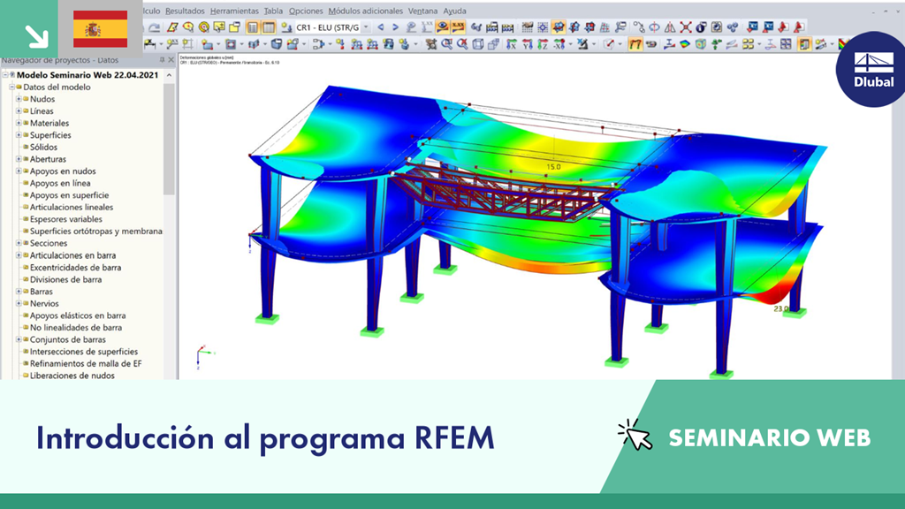The image size is (905, 509).
Task: Click the solid cube results icon
Action: click(700, 44)
